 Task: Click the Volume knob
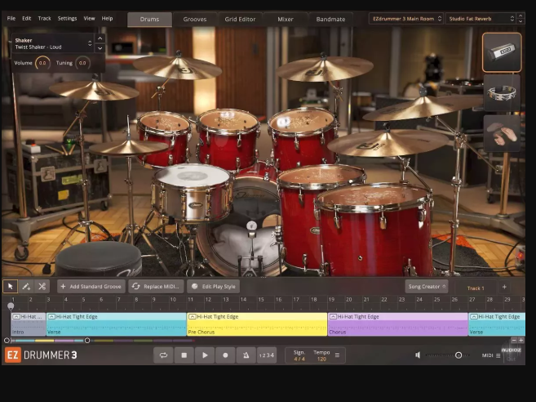tap(42, 63)
